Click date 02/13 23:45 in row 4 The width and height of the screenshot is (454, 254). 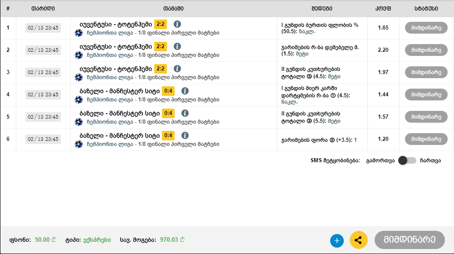point(43,95)
